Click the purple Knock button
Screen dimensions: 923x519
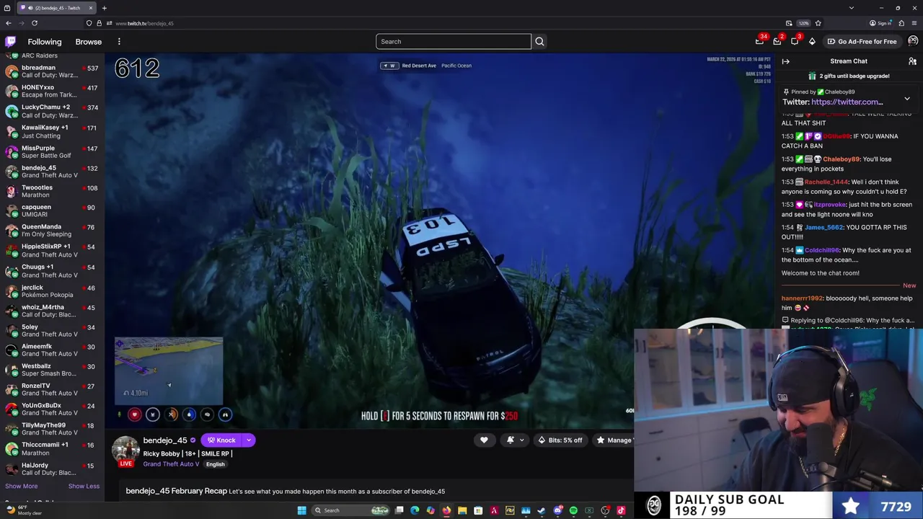pyautogui.click(x=222, y=440)
